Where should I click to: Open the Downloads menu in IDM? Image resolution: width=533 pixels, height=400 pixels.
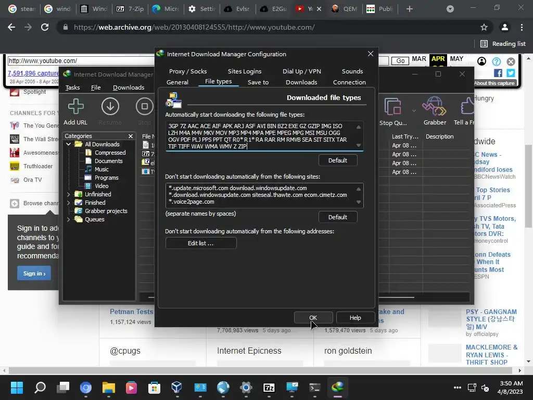129,87
